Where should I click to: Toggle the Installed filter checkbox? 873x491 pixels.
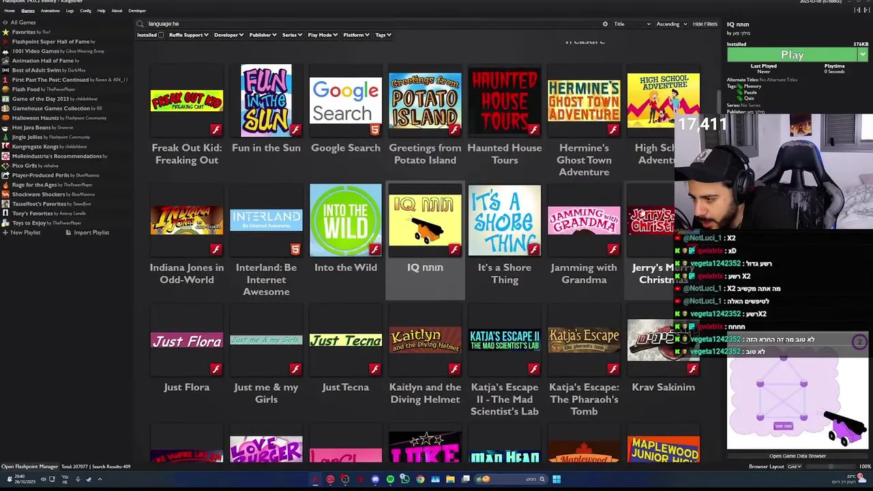coord(161,35)
